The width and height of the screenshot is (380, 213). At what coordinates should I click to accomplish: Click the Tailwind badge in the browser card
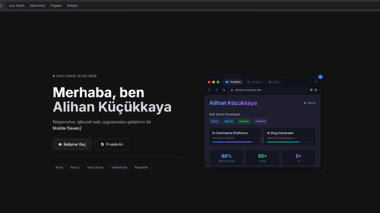tap(260, 121)
